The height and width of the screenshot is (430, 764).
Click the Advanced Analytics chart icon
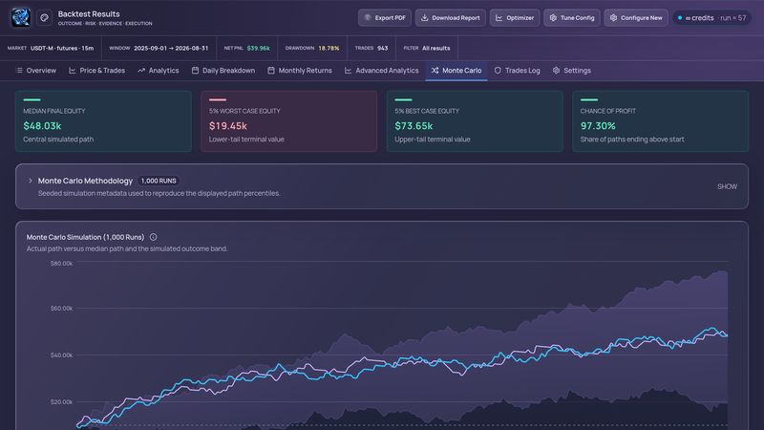coord(348,71)
